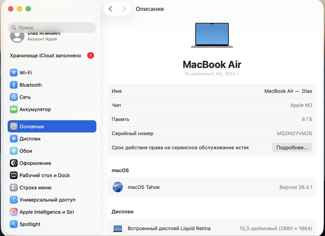Open the Bluetooth icon in sidebar

14,85
